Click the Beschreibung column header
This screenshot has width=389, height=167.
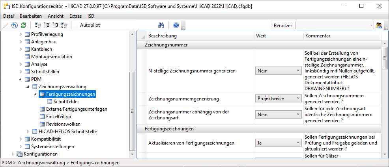pyautogui.click(x=200, y=36)
